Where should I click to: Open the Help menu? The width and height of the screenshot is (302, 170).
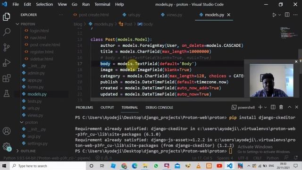tap(119, 4)
